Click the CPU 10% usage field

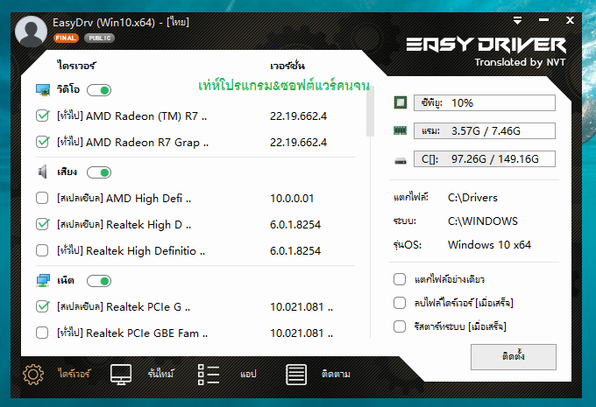[485, 103]
